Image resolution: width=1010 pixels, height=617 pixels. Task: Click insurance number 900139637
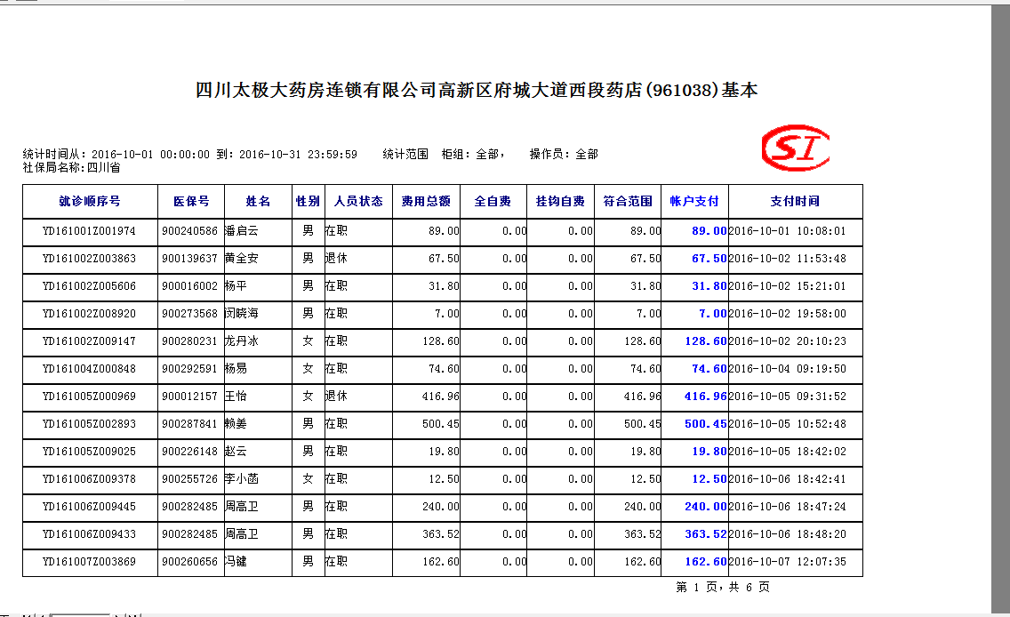pyautogui.click(x=190, y=258)
